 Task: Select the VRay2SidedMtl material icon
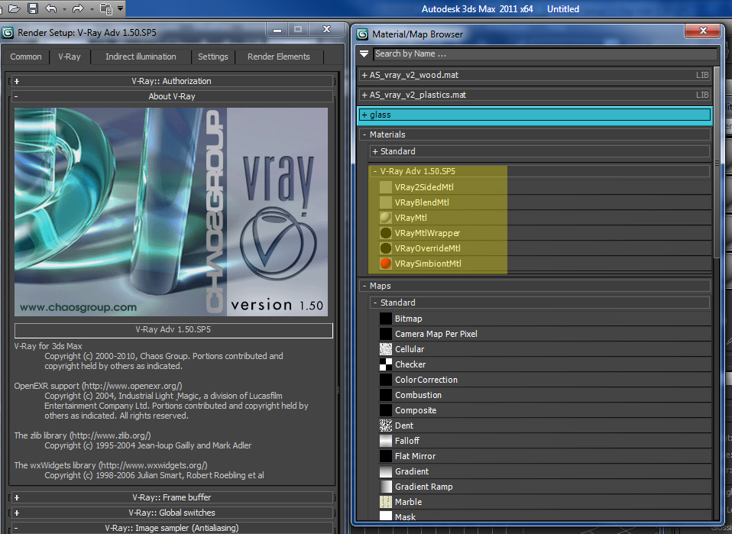[x=386, y=187]
